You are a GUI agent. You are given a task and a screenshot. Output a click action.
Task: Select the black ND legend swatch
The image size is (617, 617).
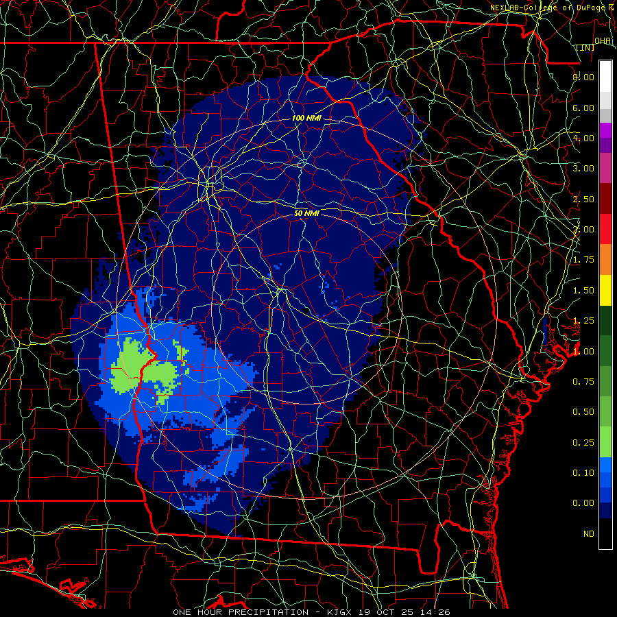pos(605,533)
